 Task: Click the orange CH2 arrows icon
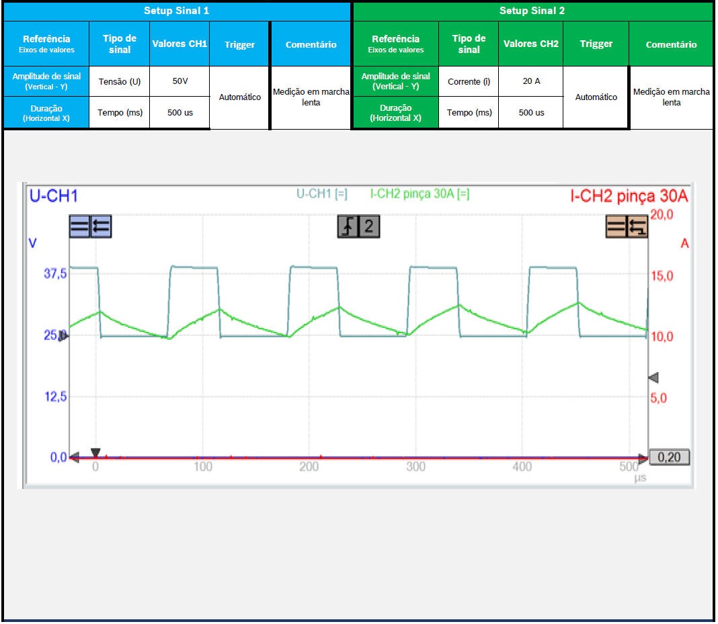point(637,227)
